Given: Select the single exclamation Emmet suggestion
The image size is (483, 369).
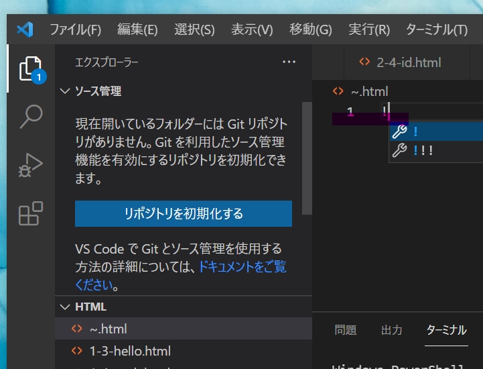Looking at the screenshot, I should click(x=436, y=131).
